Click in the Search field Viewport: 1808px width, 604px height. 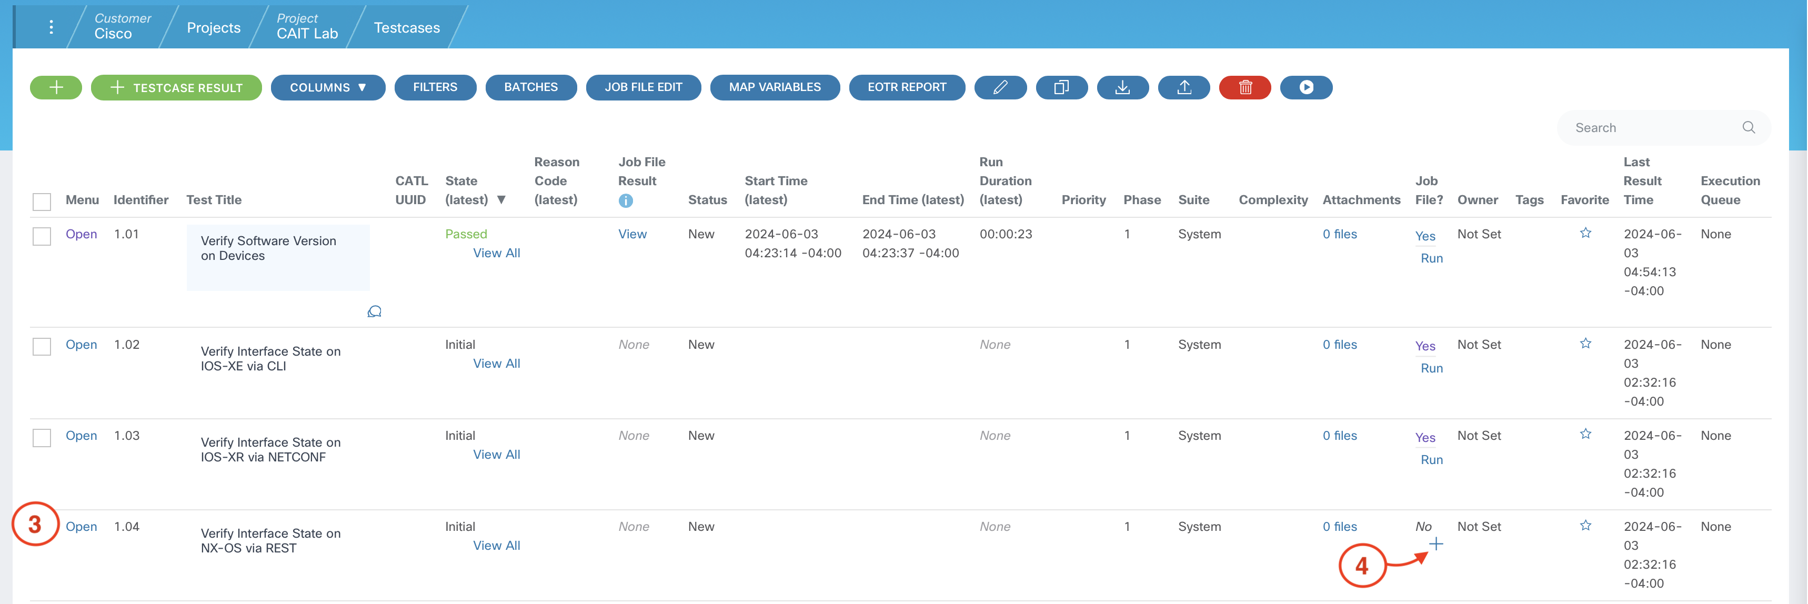point(1663,127)
